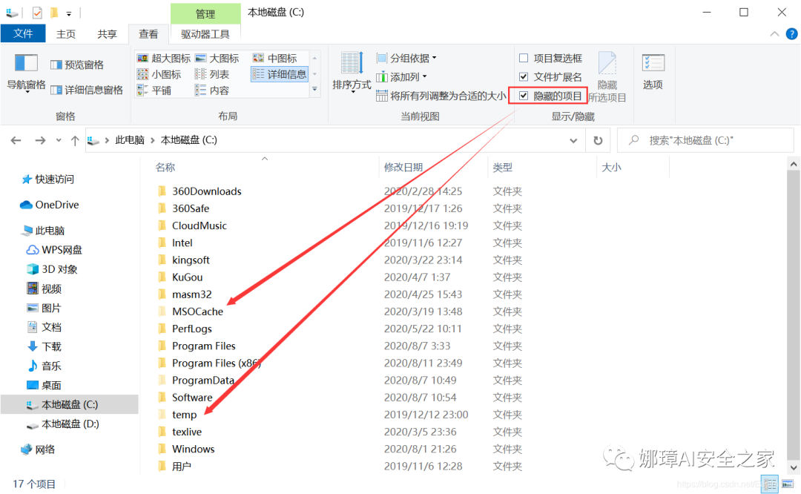Switch to 主页 ribbon tab

[x=66, y=33]
